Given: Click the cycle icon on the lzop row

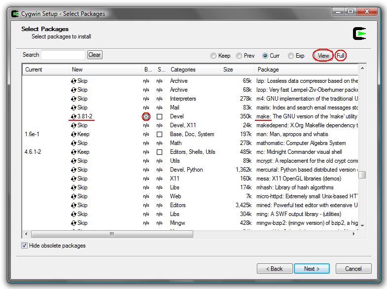Looking at the screenshot, I should coord(73,90).
